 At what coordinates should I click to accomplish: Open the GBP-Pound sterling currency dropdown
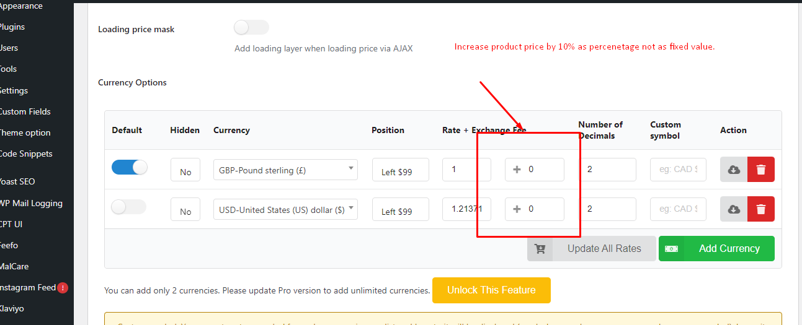[x=285, y=170]
